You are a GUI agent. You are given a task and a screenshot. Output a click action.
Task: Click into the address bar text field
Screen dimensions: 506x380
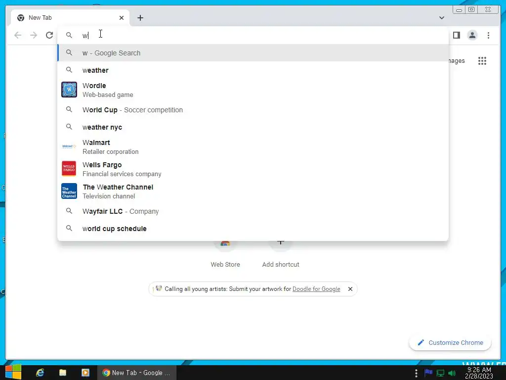[x=252, y=35]
